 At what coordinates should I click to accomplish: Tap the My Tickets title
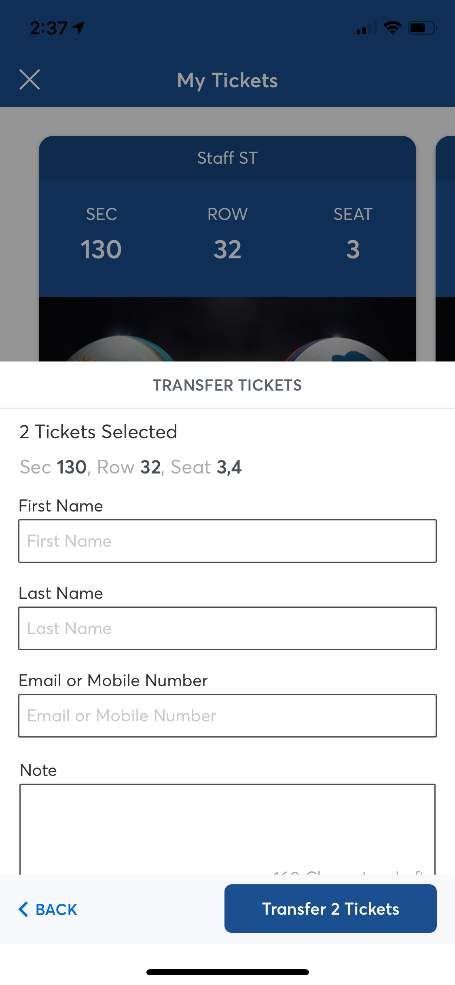[x=227, y=80]
